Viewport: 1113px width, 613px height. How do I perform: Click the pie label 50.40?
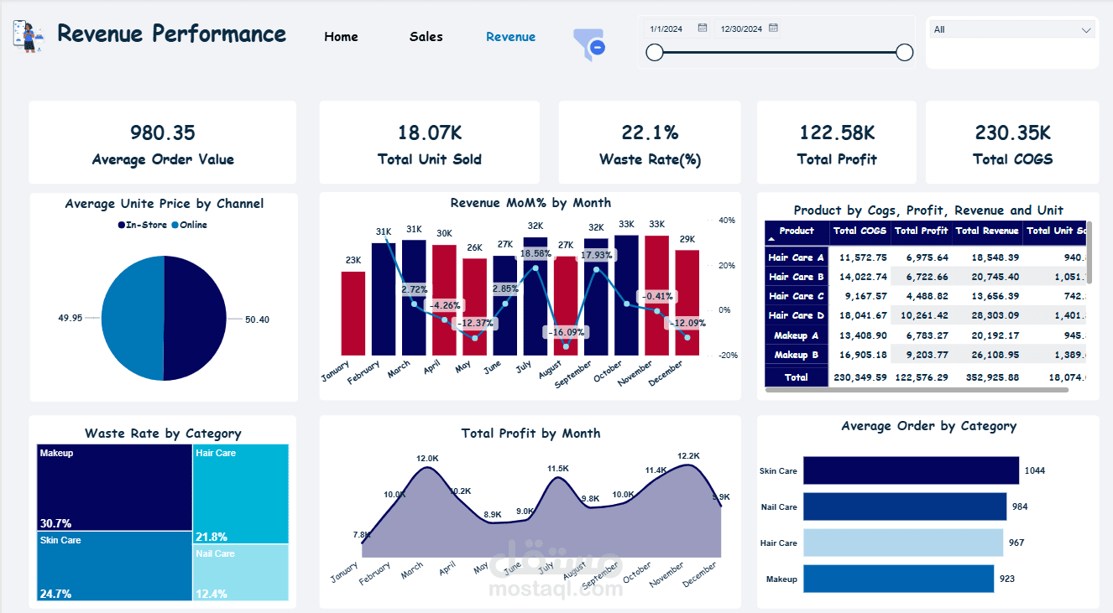(258, 319)
